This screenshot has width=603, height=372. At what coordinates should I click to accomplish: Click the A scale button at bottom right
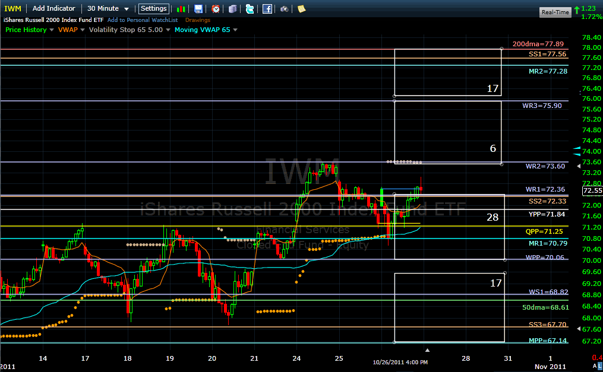(x=595, y=366)
